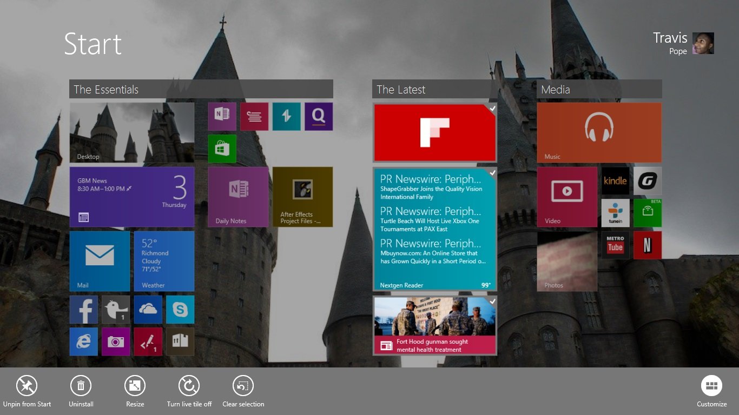Select the Facebook tile

(84, 310)
